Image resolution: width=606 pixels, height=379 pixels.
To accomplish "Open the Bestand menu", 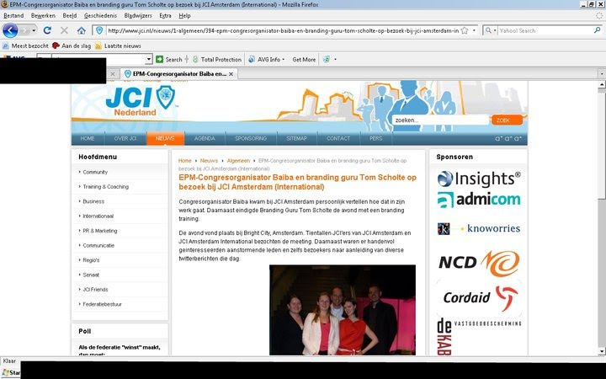I will 13,15.
